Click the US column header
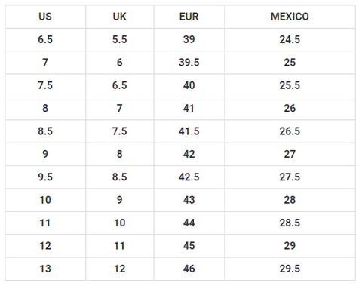 pyautogui.click(x=45, y=17)
